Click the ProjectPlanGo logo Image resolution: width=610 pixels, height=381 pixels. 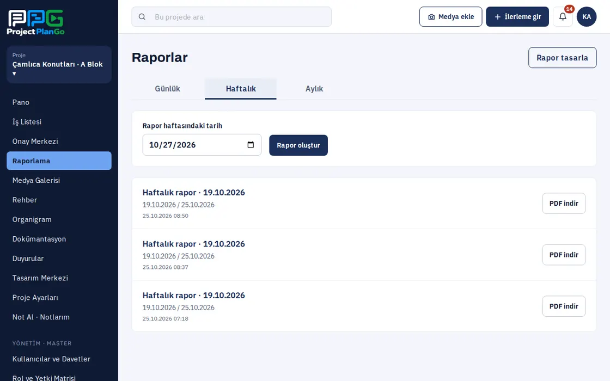(x=36, y=22)
